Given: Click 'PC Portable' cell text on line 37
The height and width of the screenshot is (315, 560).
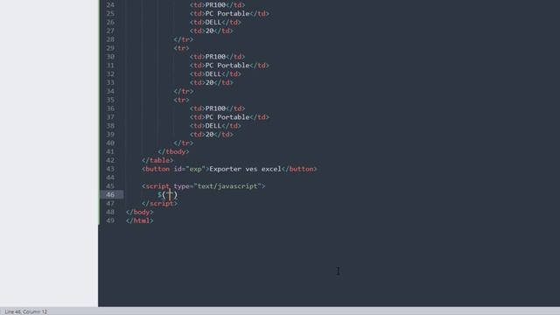Looking at the screenshot, I should pos(227,117).
